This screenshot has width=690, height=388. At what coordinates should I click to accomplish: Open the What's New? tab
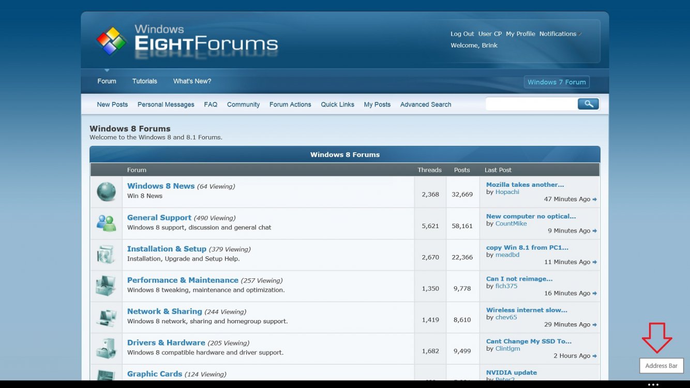click(192, 81)
